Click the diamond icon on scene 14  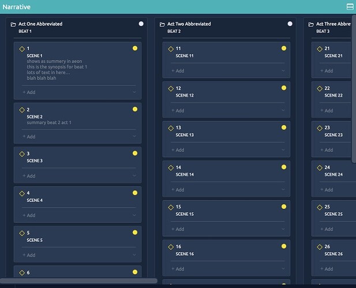coord(171,167)
